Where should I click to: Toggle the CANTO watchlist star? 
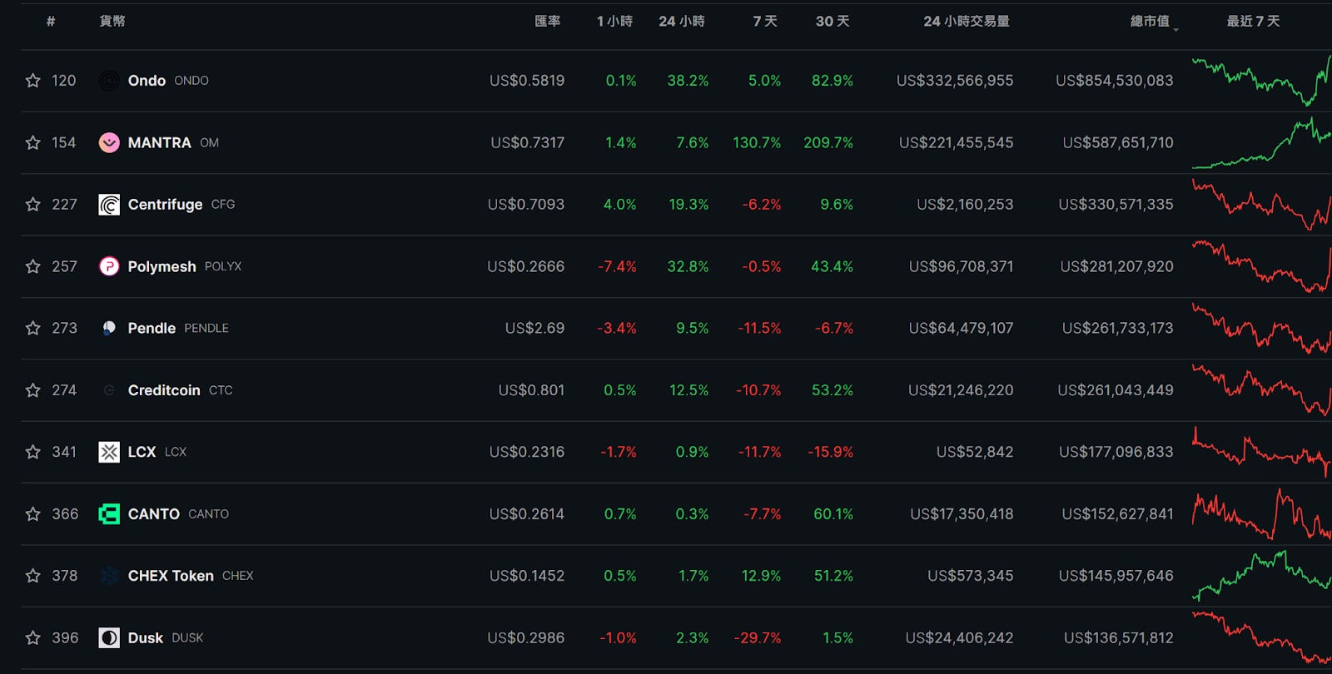pyautogui.click(x=32, y=513)
